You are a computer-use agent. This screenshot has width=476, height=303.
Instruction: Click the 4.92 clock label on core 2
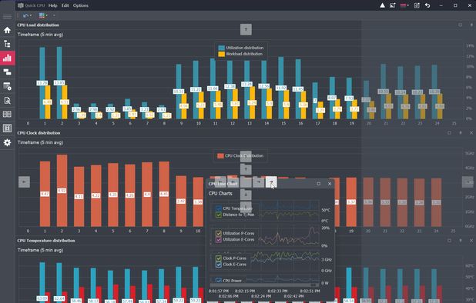tap(62, 191)
